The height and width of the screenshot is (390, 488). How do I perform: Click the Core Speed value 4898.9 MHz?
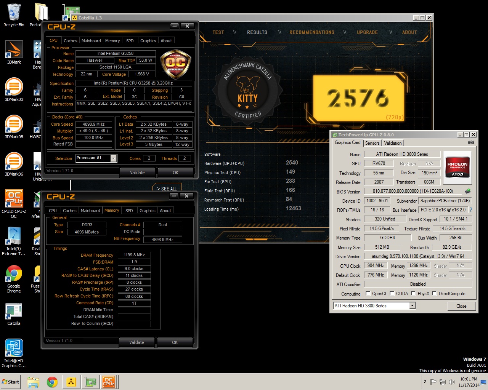click(x=93, y=124)
